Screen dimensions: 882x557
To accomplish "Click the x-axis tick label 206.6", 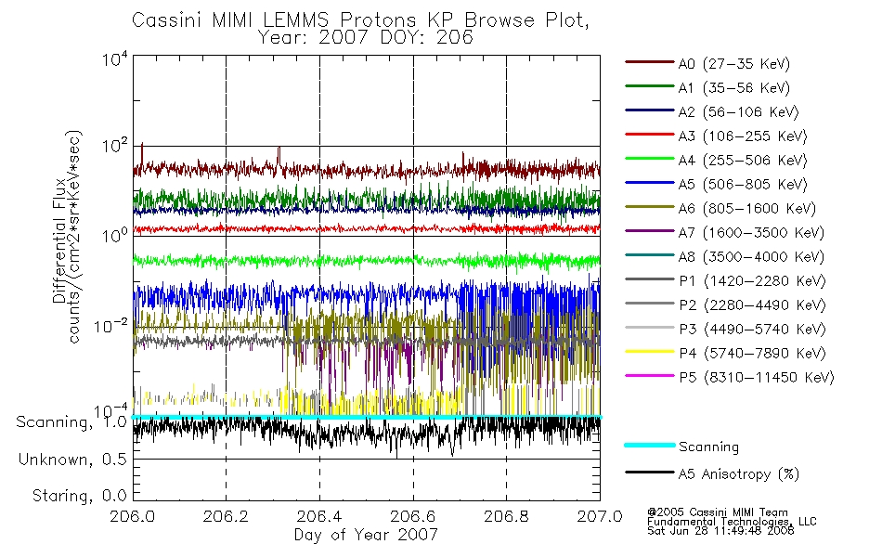I will coord(413,516).
